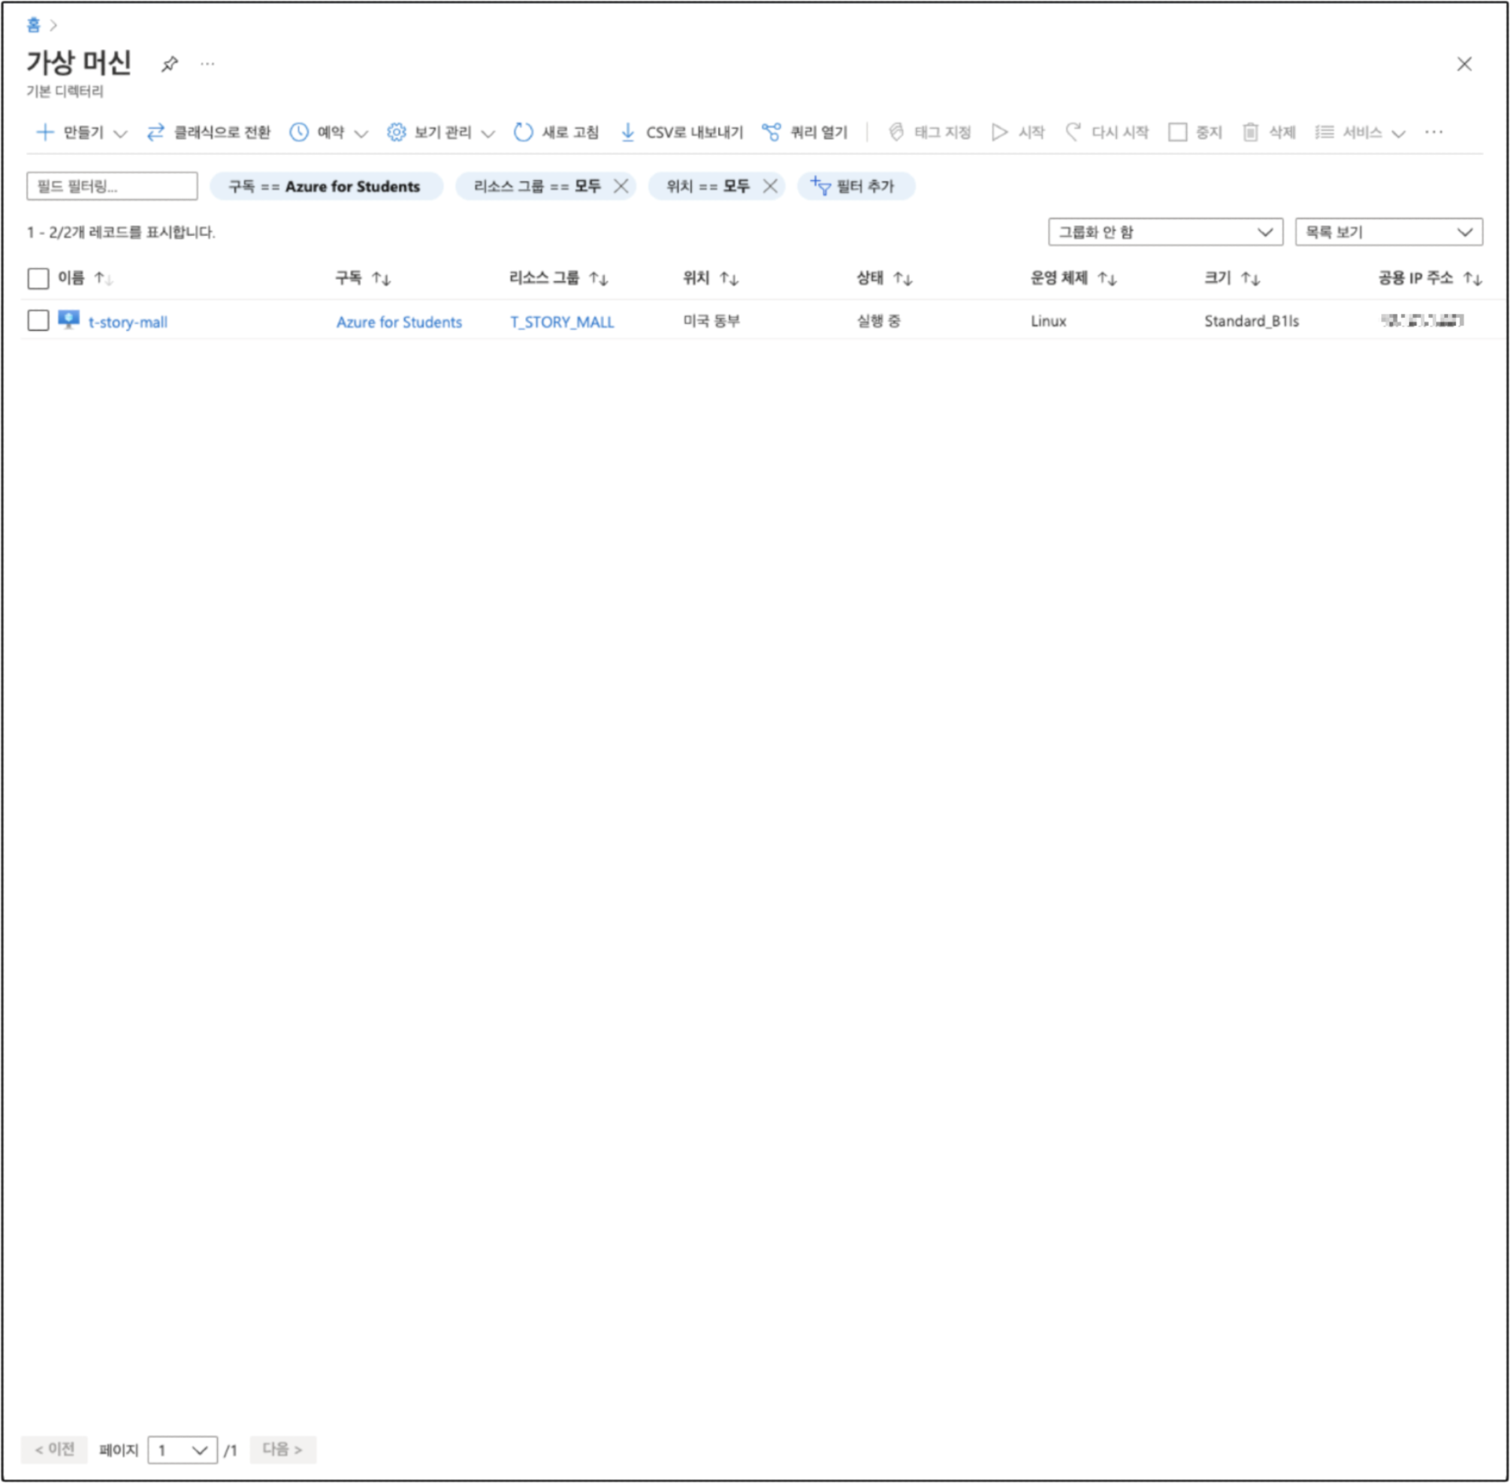Expand the 만들기 create dropdown
The height and width of the screenshot is (1483, 1510).
tap(82, 132)
